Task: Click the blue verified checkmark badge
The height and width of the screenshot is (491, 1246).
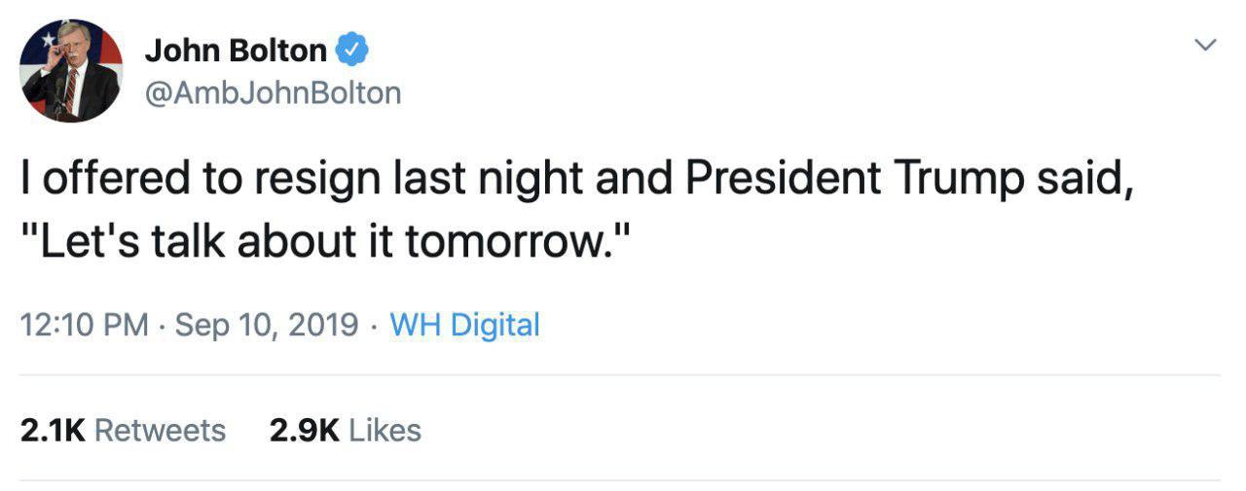Action: click(351, 50)
